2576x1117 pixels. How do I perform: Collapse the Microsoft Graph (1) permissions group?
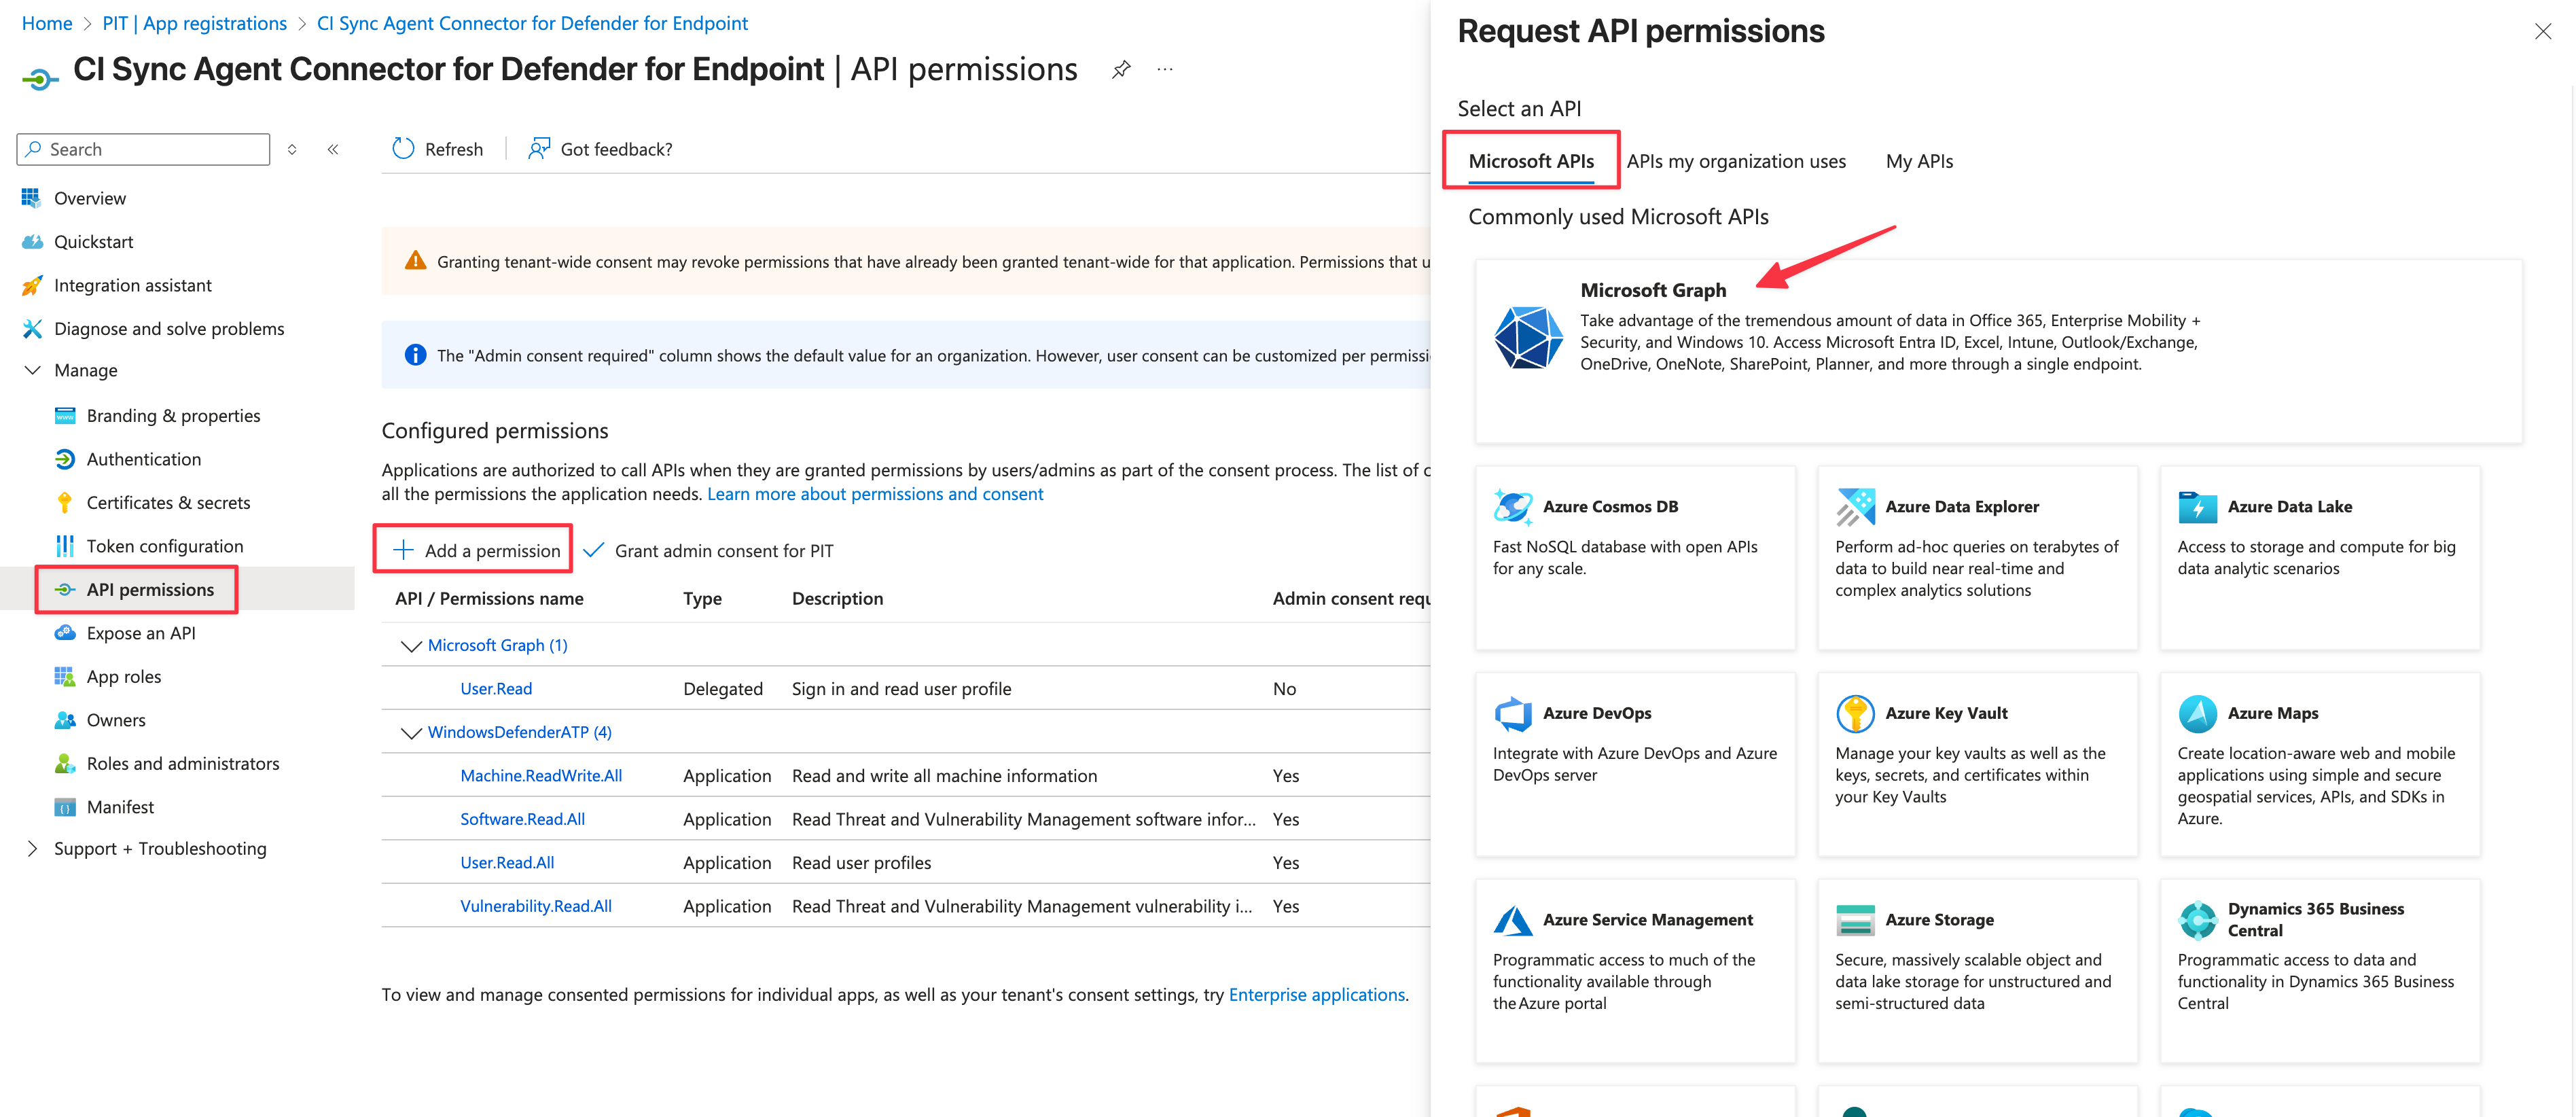coord(410,646)
